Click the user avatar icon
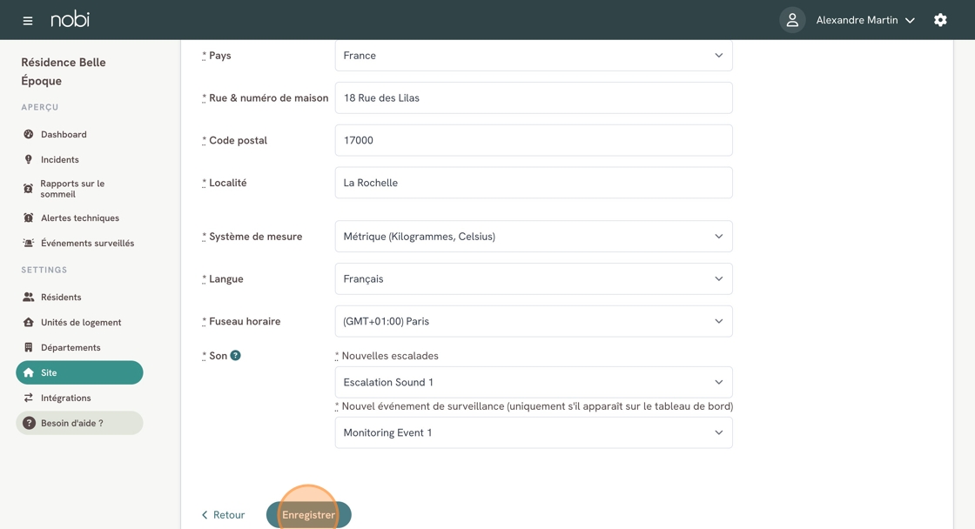The height and width of the screenshot is (529, 975). [x=792, y=20]
